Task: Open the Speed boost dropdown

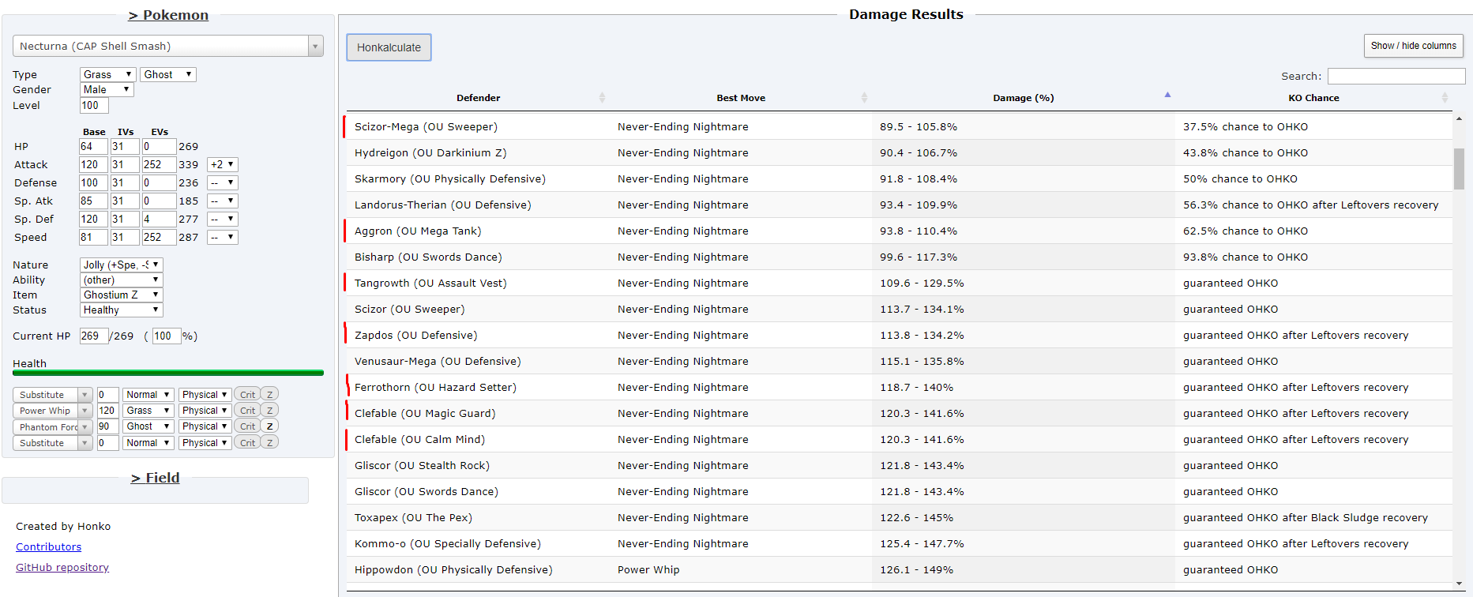Action: coord(222,237)
